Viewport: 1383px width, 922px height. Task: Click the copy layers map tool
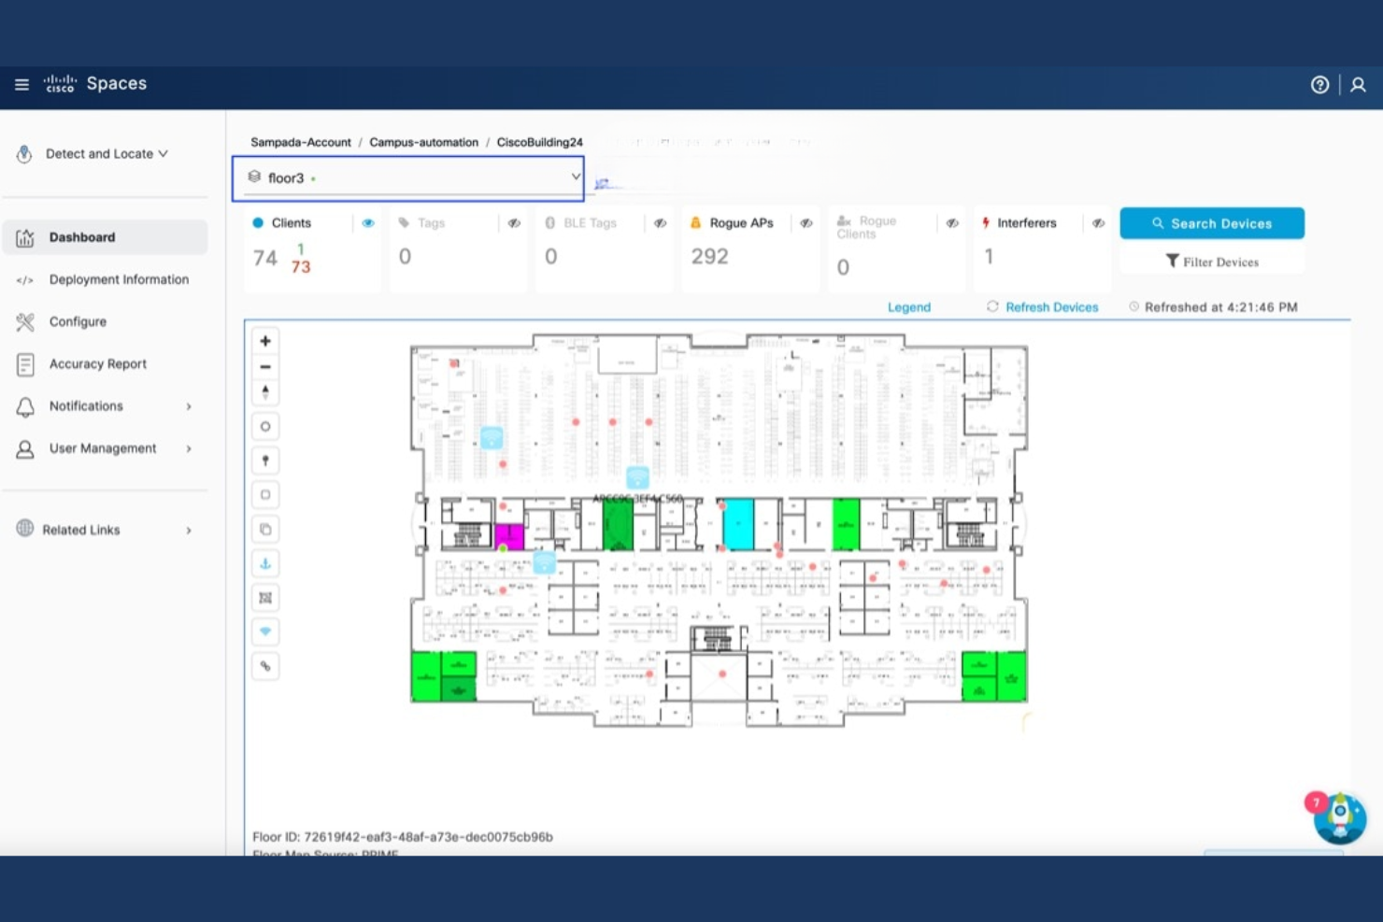[x=265, y=530]
